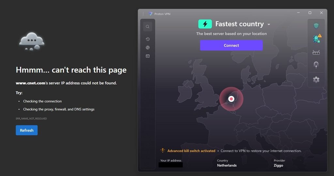Click the Connect button

coord(231,45)
